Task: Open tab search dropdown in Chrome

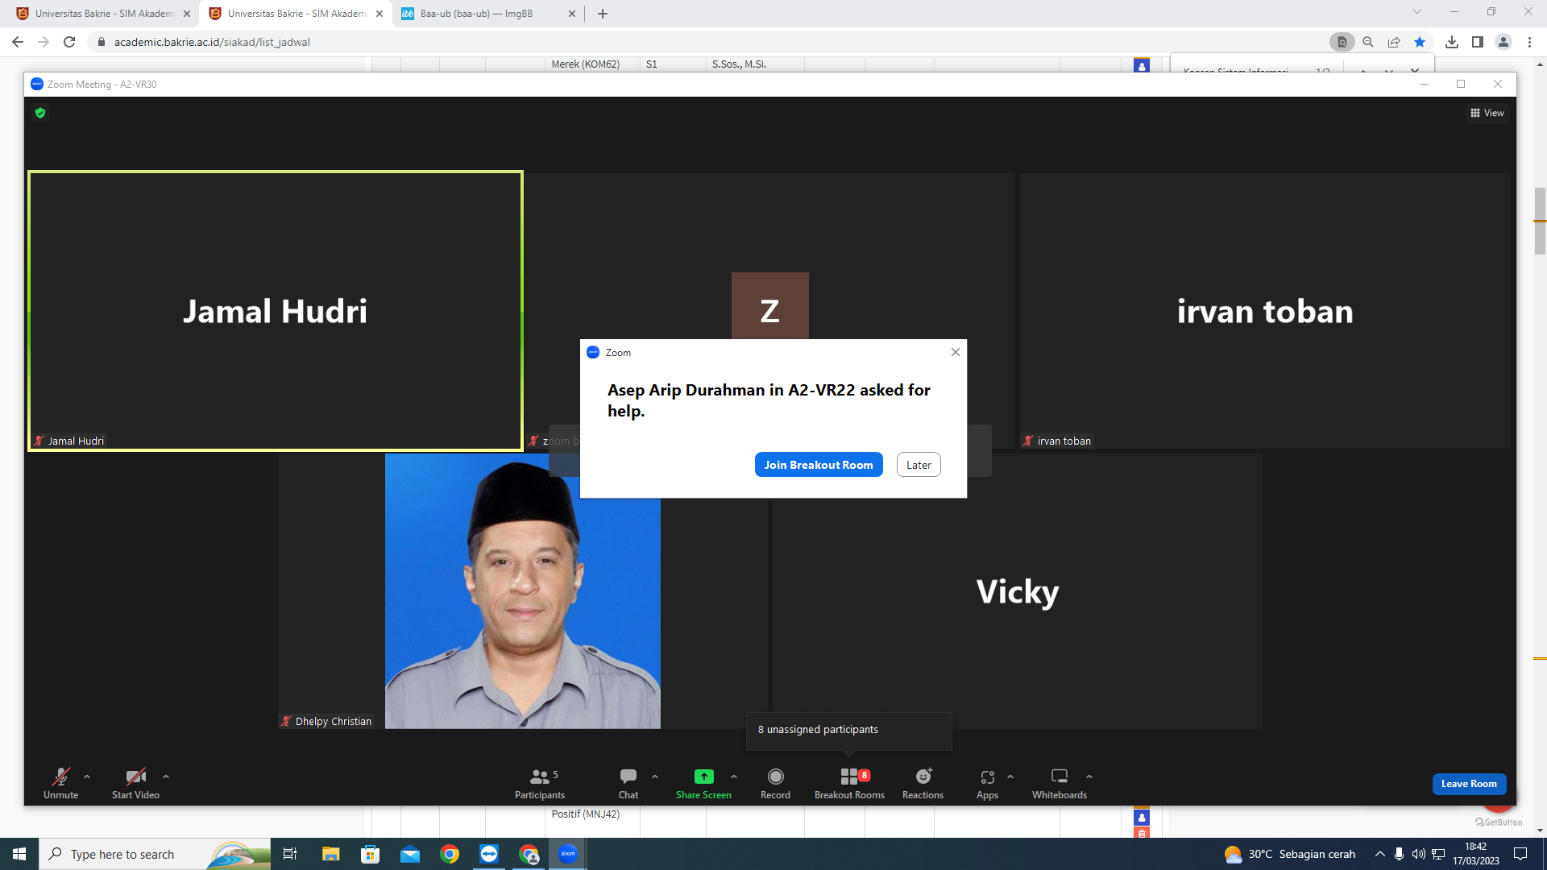Action: click(1417, 12)
